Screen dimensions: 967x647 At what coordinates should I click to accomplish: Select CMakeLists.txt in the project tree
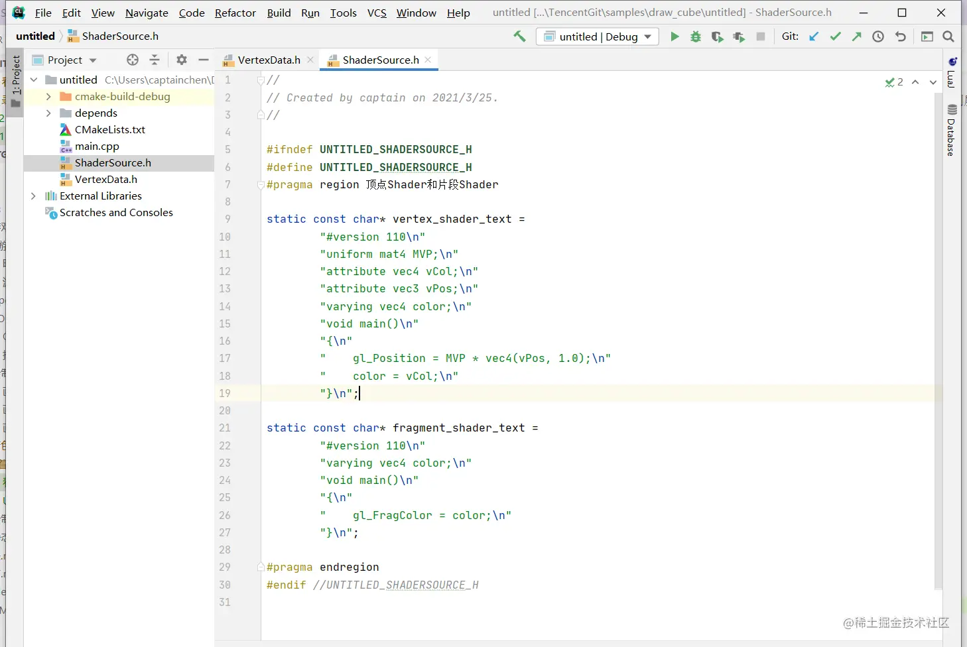(x=110, y=129)
